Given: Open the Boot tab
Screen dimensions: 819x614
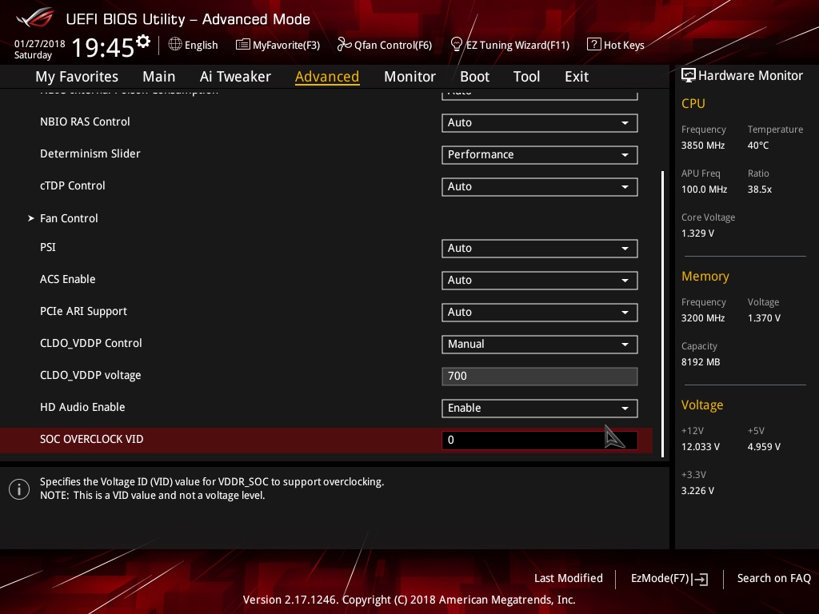Looking at the screenshot, I should click(475, 77).
